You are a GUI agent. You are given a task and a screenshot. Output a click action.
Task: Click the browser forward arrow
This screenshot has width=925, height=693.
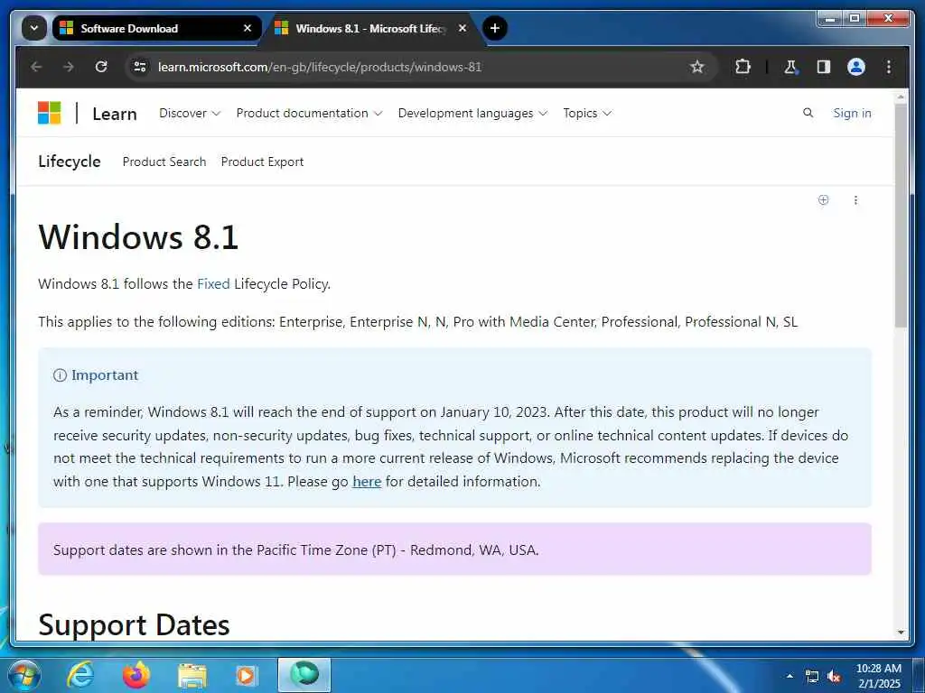click(69, 67)
